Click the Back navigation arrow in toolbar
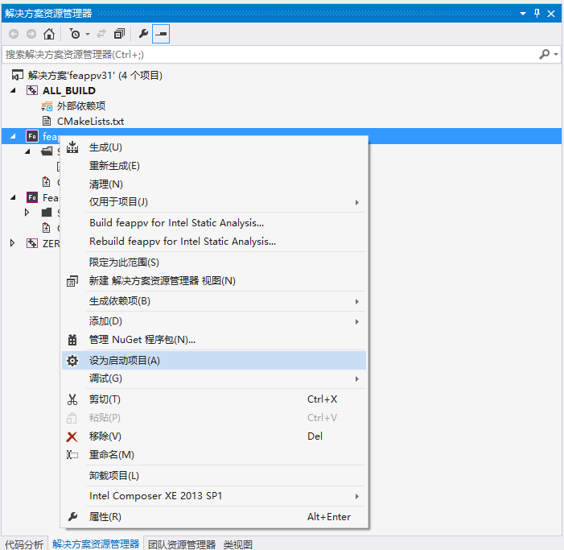The height and width of the screenshot is (550, 564). (14, 34)
